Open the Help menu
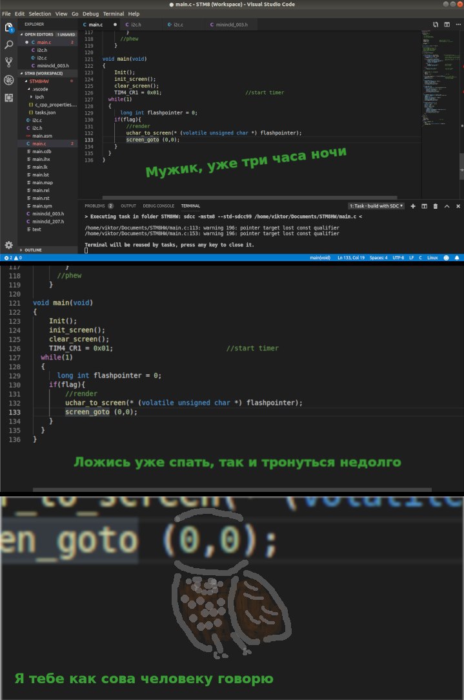The image size is (464, 700). click(134, 14)
